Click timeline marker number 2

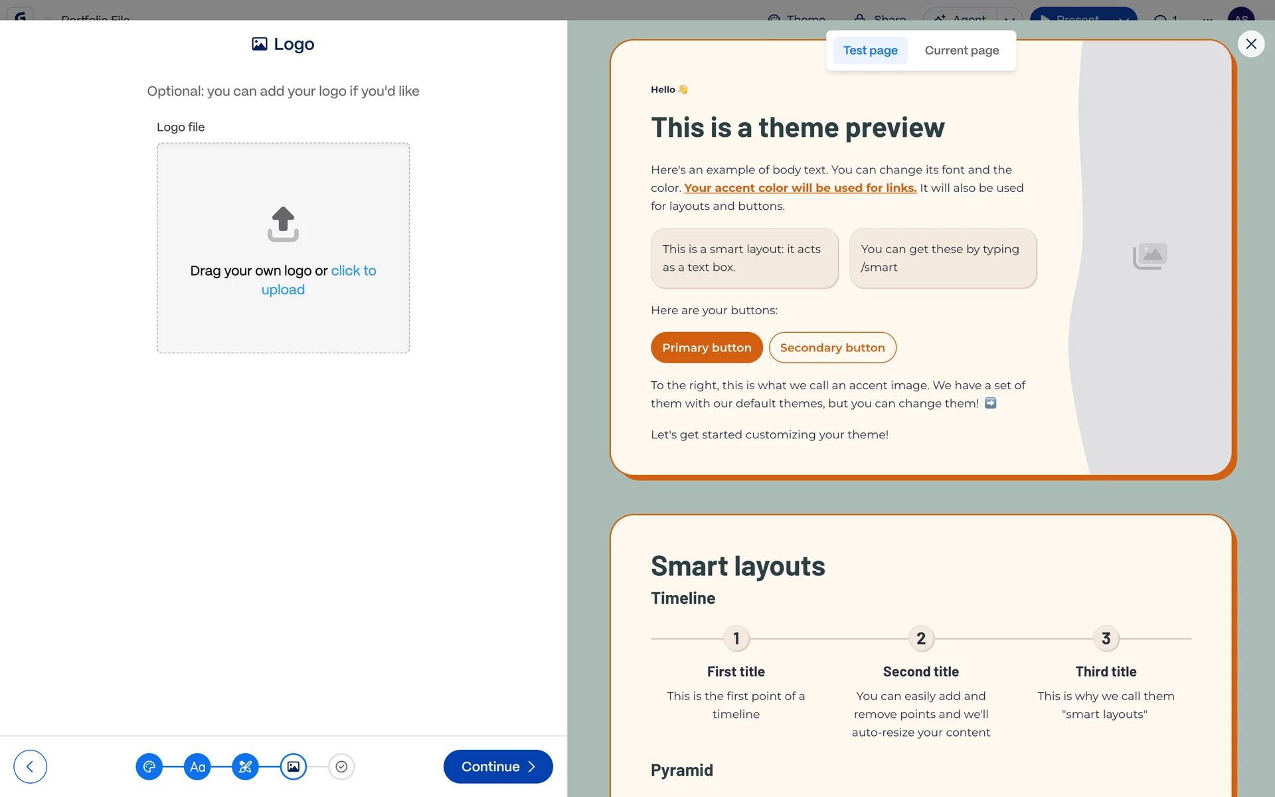click(921, 638)
